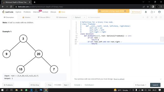Go to the Next problem
Image resolution: width=164 pixels, height=92 pixels.
coord(67,85)
